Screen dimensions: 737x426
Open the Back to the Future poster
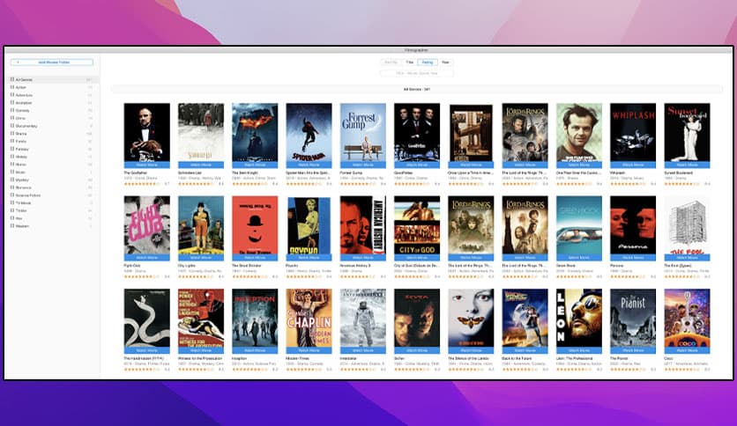coord(525,318)
